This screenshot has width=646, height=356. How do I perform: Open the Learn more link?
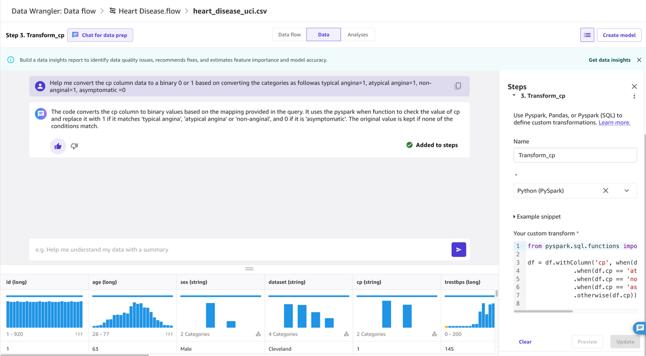614,123
